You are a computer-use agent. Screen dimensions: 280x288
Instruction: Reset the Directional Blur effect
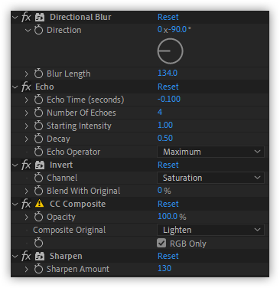click(168, 17)
